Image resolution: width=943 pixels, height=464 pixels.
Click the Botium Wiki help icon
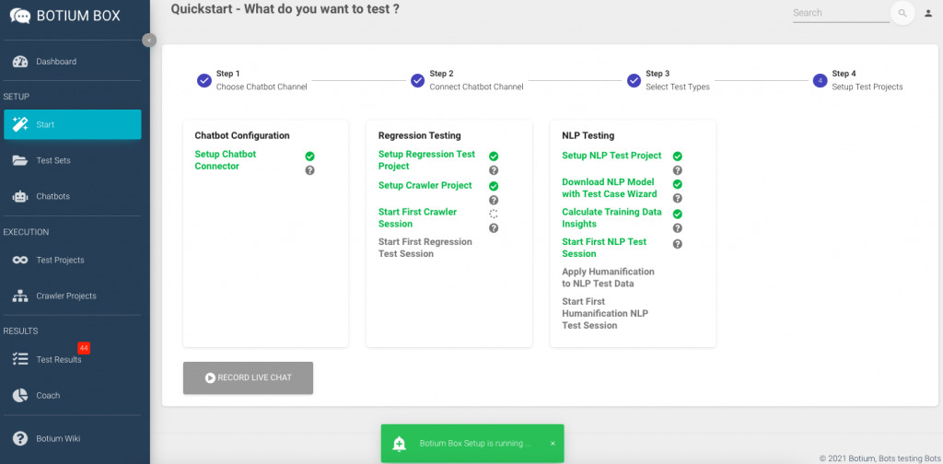[19, 438]
